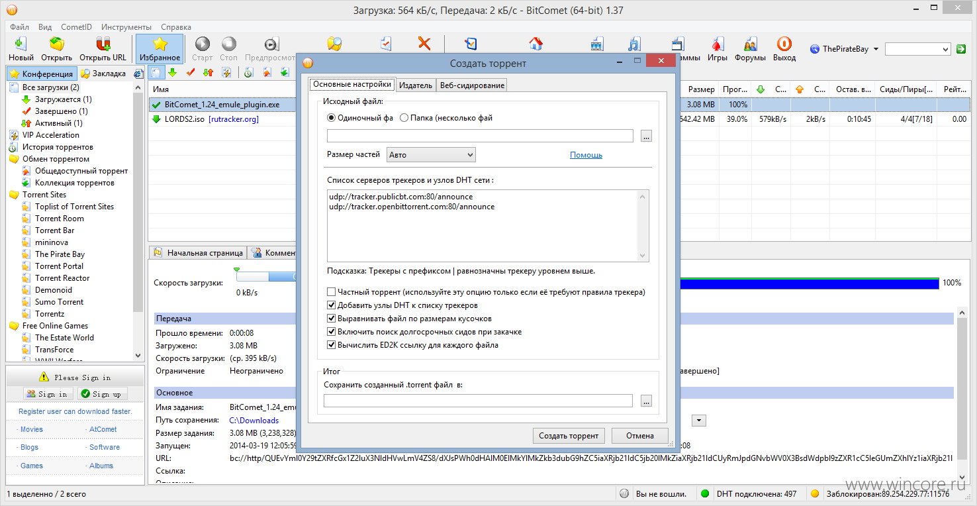Viewport: 977px width, 506px height.
Task: Click the green go arrow next to search box
Action: [961, 49]
